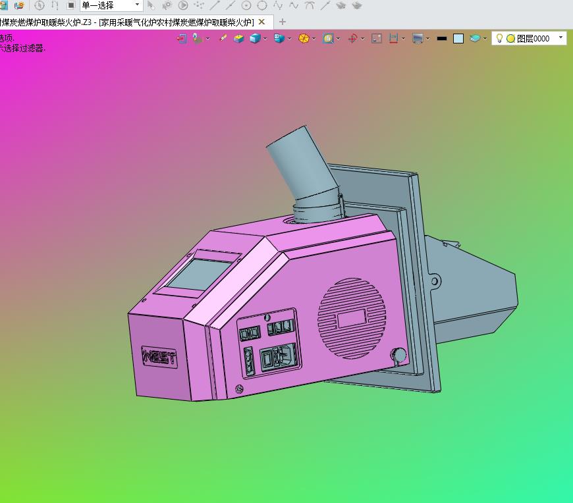Click the paint brush highlight icon

pos(223,38)
